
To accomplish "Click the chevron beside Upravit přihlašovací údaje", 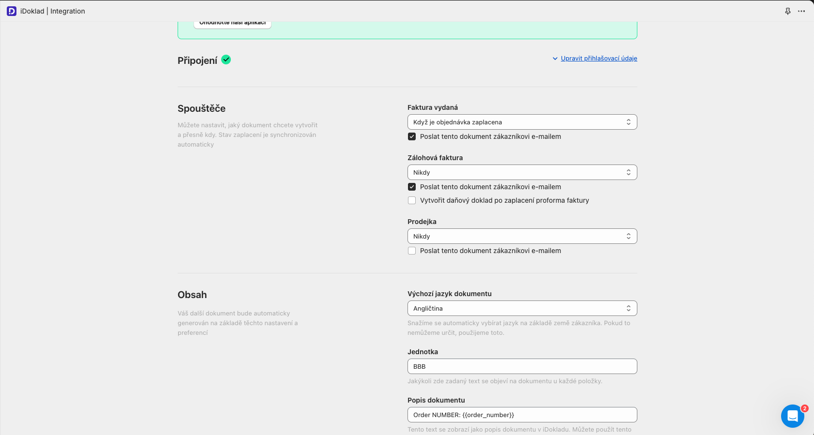I will point(555,59).
